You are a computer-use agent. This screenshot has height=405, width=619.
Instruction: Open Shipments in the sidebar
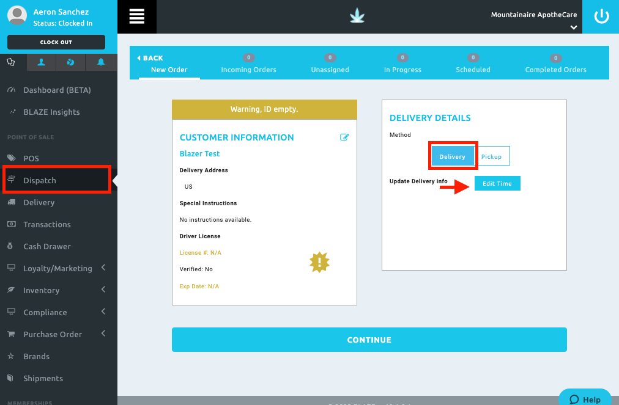coord(43,378)
